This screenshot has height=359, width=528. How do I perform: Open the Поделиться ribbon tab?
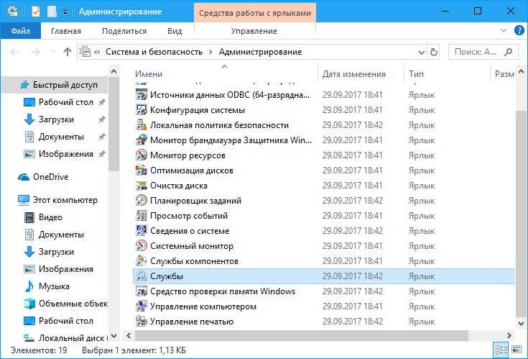124,31
